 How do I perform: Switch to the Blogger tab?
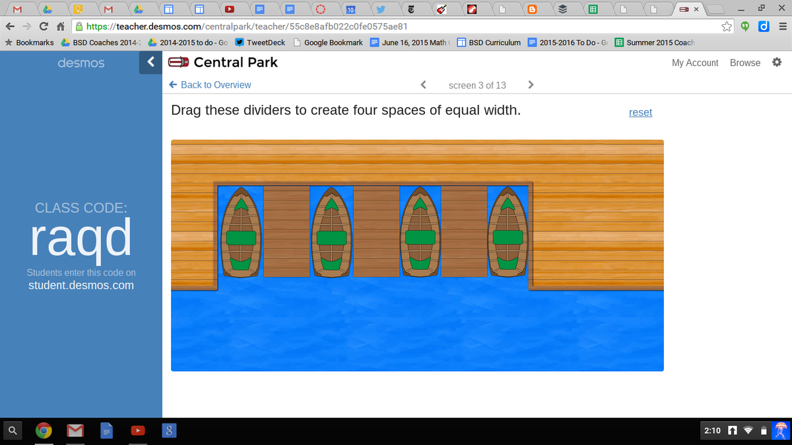point(532,9)
